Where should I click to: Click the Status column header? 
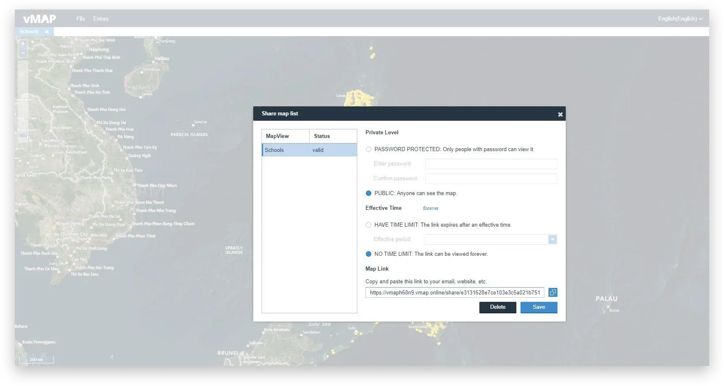pyautogui.click(x=333, y=136)
